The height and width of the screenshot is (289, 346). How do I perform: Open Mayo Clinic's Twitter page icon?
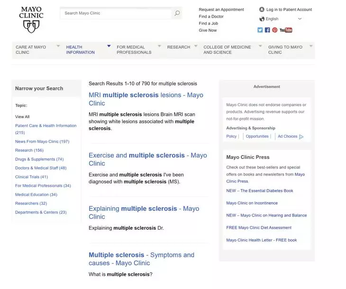(260, 30)
